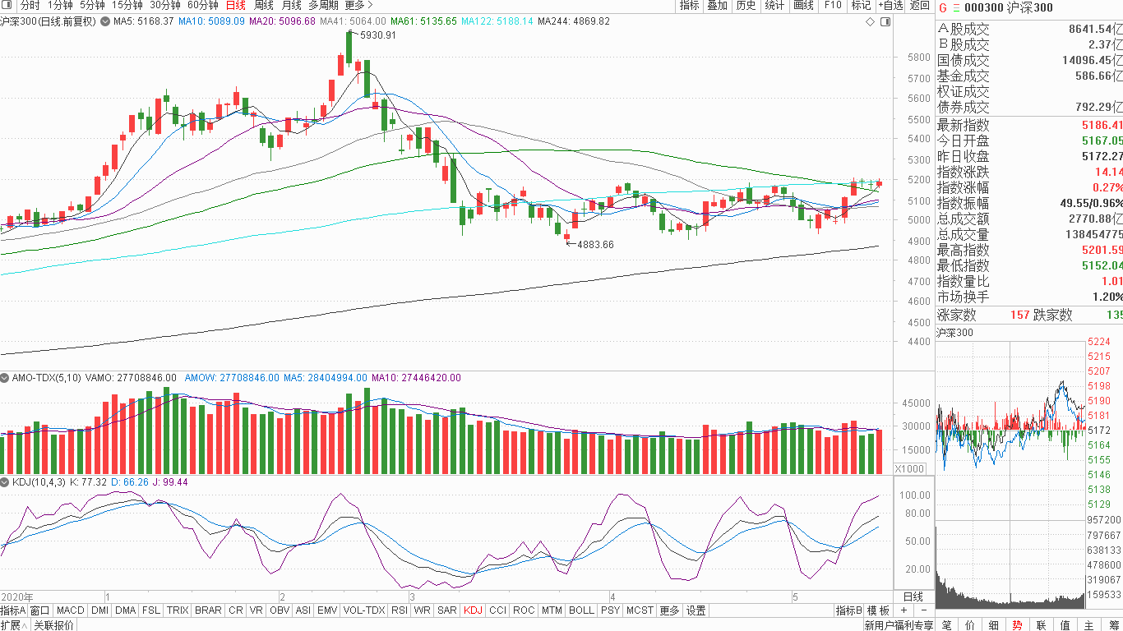Image resolution: width=1123 pixels, height=631 pixels.
Task: Open the 日线 period selector at bottom right
Action: [x=913, y=596]
